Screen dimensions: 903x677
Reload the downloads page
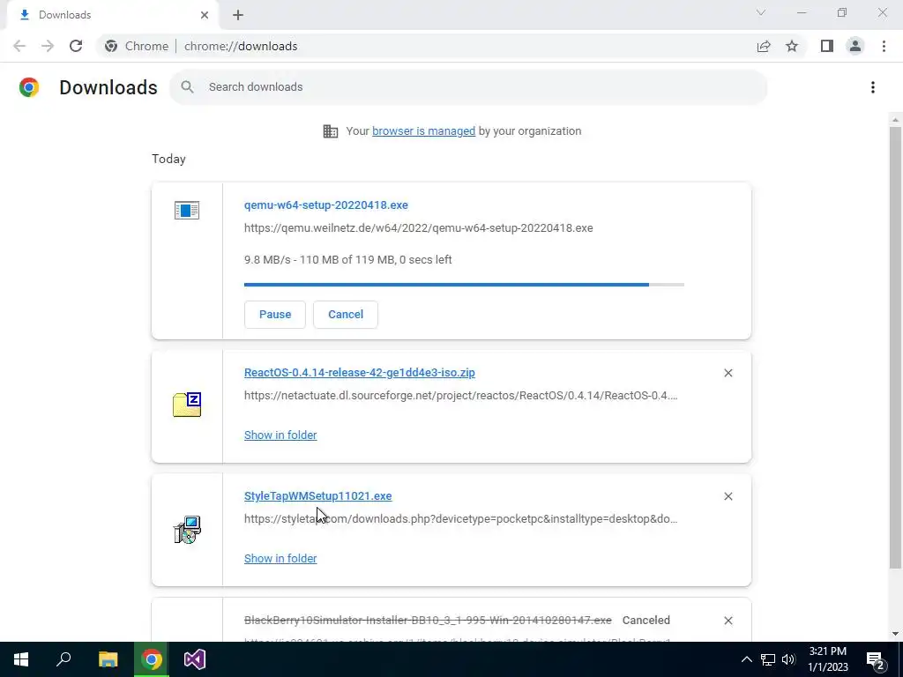click(x=76, y=46)
